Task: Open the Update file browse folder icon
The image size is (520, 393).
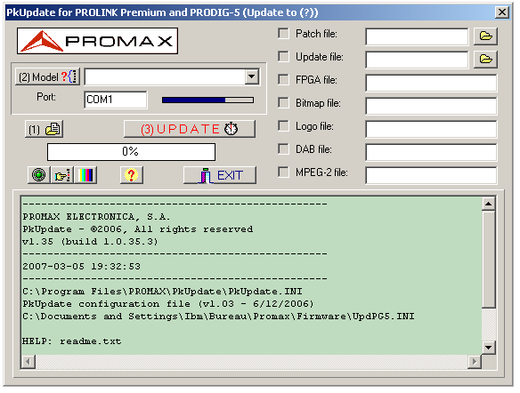Action: click(x=485, y=60)
